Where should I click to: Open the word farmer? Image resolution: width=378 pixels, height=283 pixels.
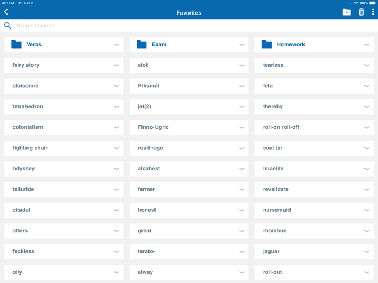tap(146, 189)
